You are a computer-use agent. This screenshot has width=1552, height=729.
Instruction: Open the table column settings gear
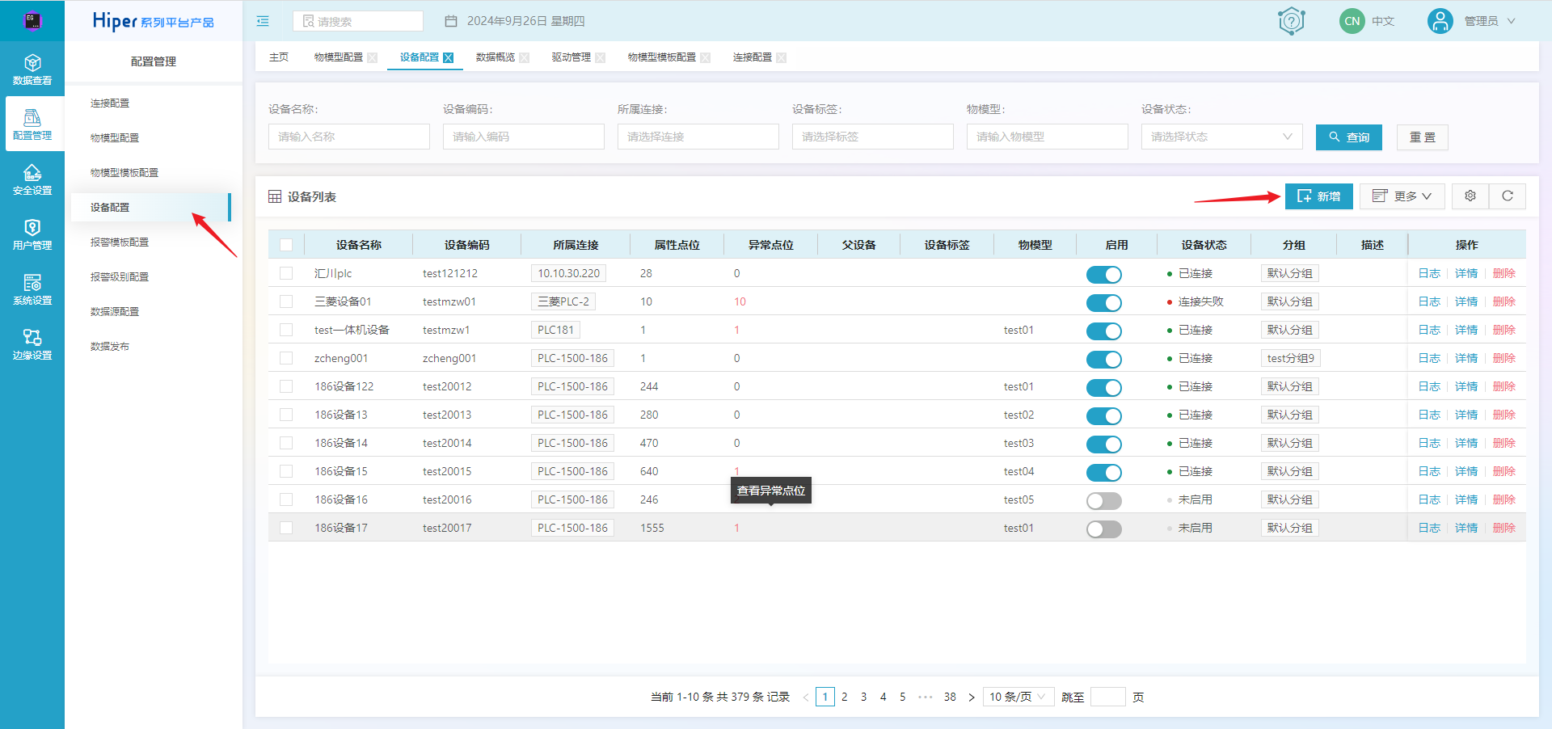[x=1470, y=196]
